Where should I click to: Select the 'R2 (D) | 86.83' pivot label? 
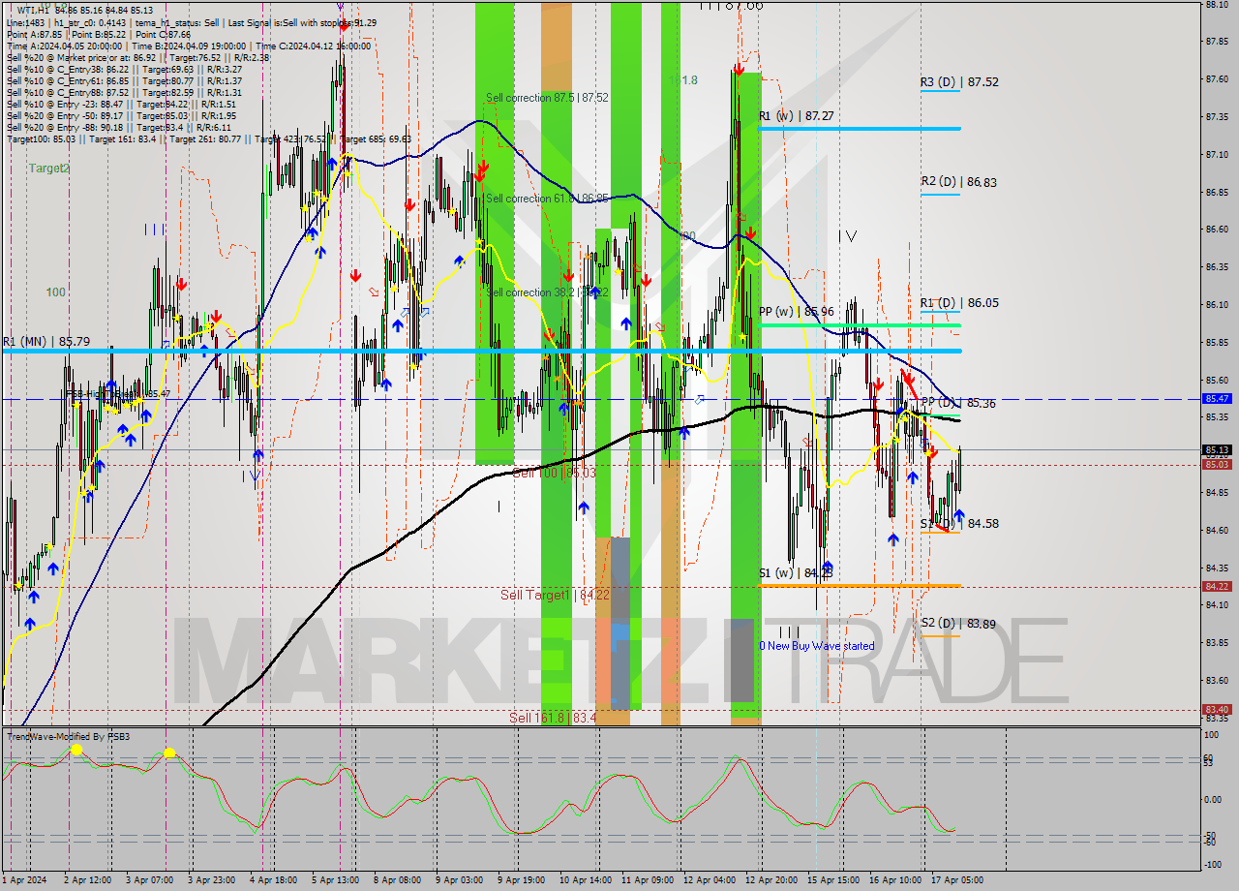pyautogui.click(x=959, y=181)
